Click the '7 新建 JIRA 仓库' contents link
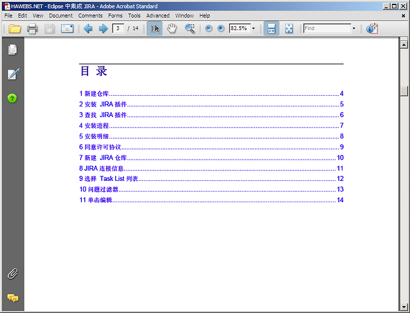 coord(104,158)
